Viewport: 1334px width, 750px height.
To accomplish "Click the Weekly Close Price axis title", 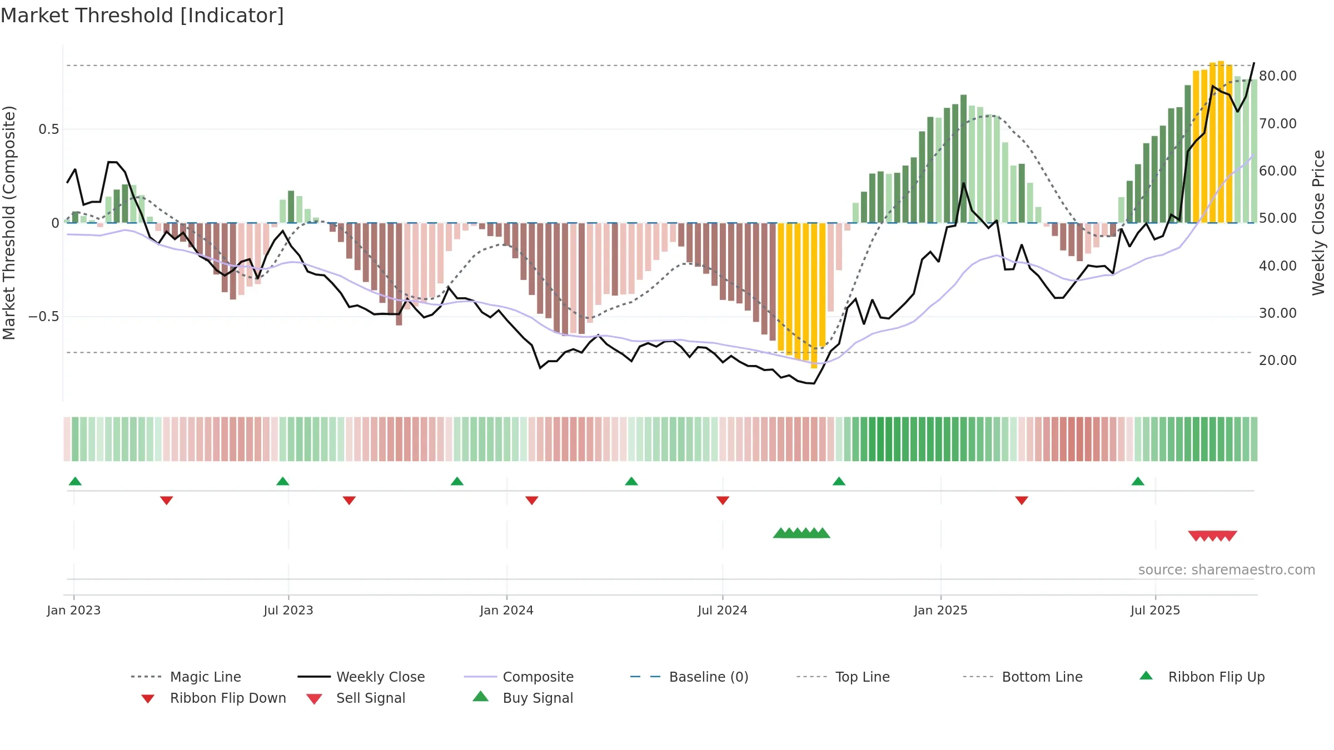I will click(1318, 222).
